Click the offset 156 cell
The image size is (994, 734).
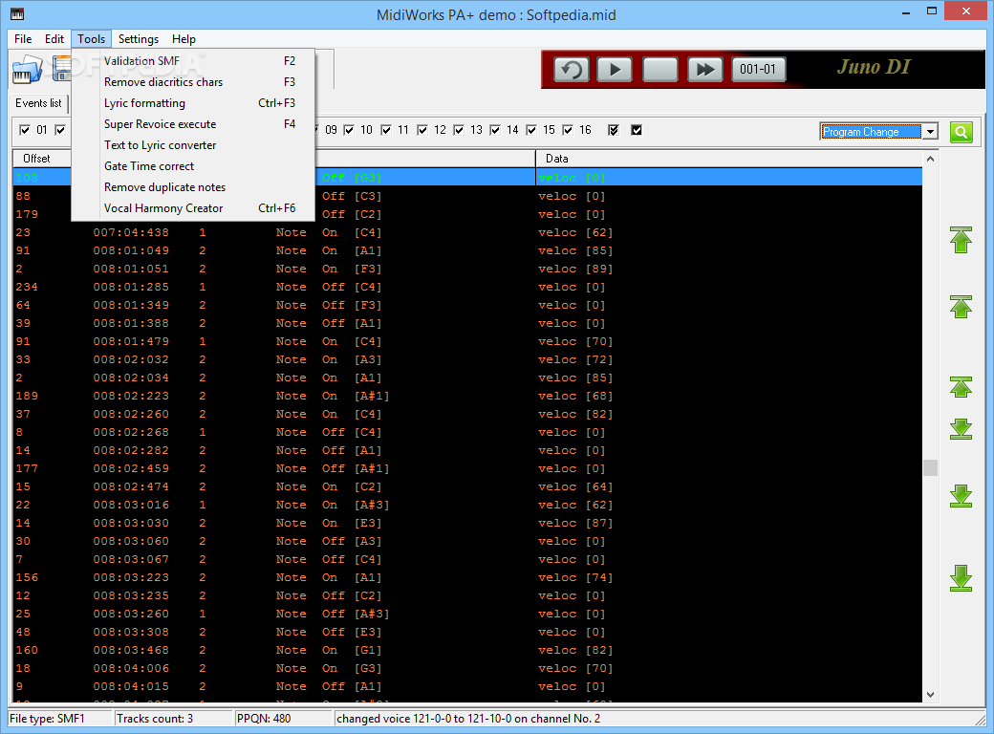(x=28, y=577)
